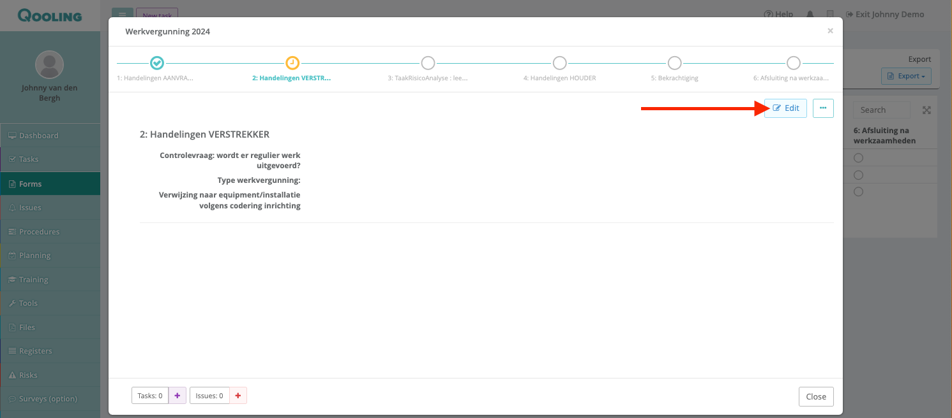Image resolution: width=952 pixels, height=418 pixels.
Task: Open Planning in the sidebar
Action: (50, 256)
